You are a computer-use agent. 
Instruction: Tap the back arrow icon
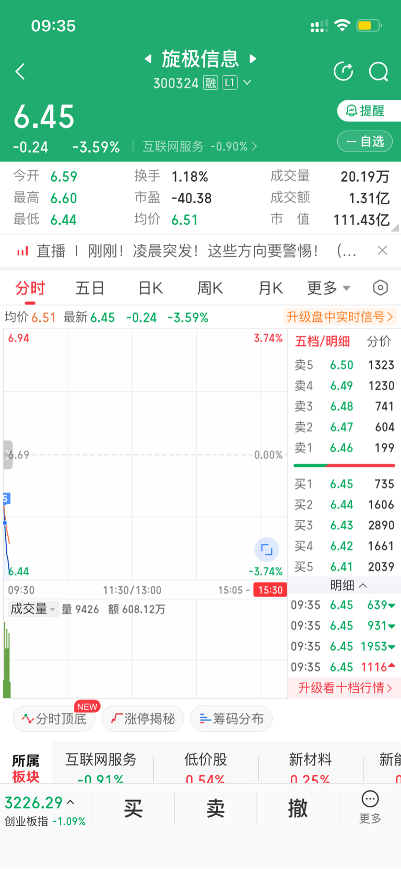20,72
